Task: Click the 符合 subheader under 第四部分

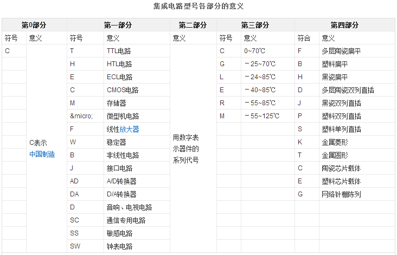Action: (x=307, y=38)
